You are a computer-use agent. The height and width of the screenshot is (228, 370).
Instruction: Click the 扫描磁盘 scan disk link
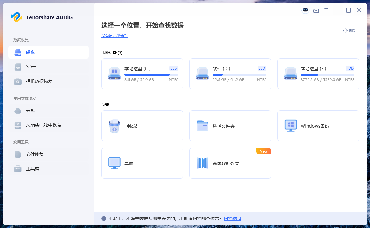point(232,218)
